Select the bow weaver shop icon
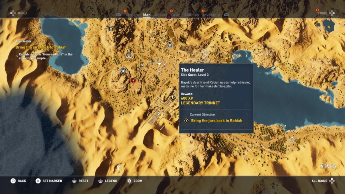This screenshot has width=345, height=194. point(165,64)
